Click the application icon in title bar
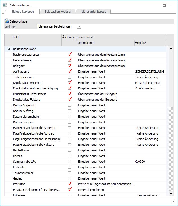The height and width of the screenshot is (206, 178). tap(4, 5)
